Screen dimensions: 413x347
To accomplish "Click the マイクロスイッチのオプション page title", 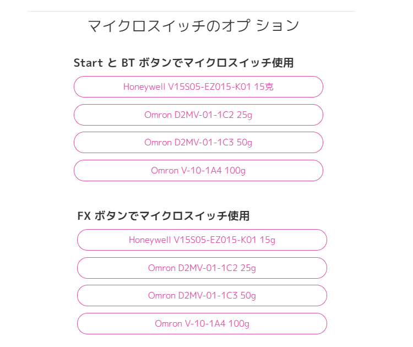I will (x=193, y=26).
